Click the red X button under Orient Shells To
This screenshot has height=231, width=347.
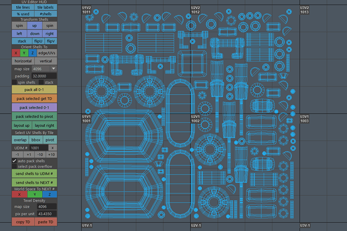[x=16, y=53]
